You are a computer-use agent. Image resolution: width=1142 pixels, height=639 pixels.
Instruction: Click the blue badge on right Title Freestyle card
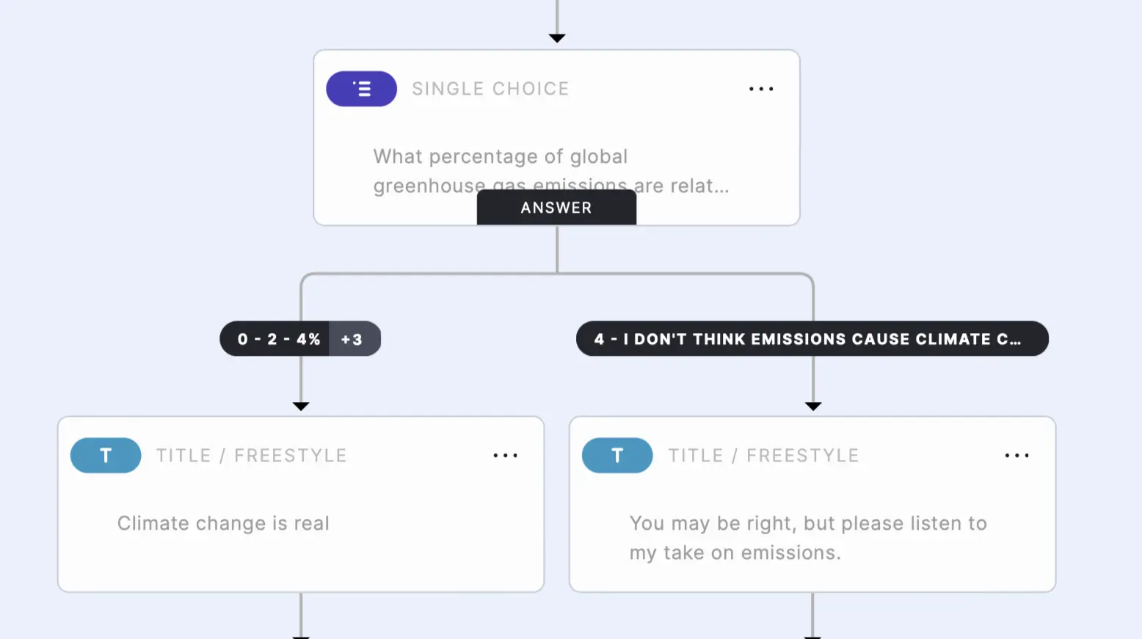(x=617, y=455)
